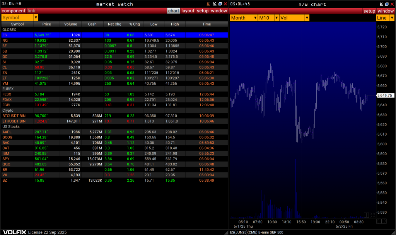Select ETHUSDT BIN symbol
This screenshot has height=235, width=396.
(14, 121)
